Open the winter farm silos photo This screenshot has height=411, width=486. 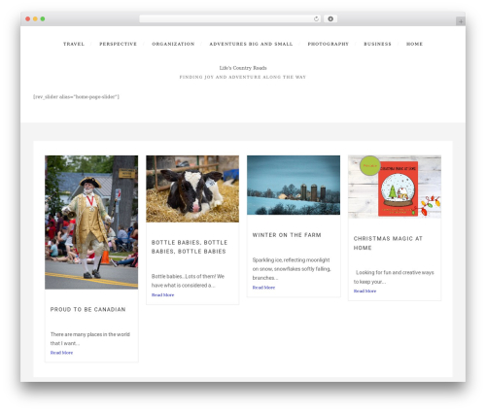point(294,185)
